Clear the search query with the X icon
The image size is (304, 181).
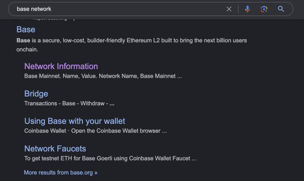coord(229,9)
